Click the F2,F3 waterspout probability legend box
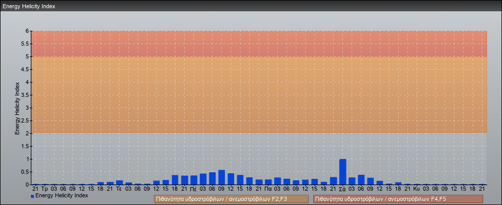Image resolution: width=502 pixels, height=205 pixels. pos(231,199)
